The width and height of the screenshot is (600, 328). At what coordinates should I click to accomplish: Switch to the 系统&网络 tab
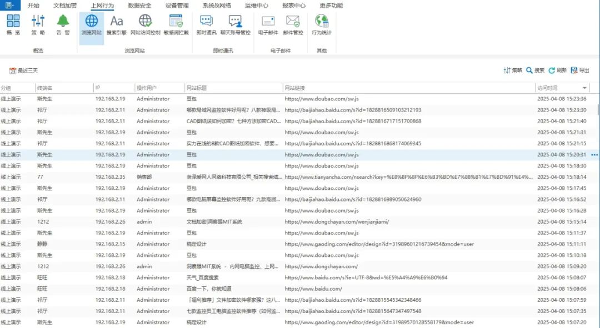217,6
